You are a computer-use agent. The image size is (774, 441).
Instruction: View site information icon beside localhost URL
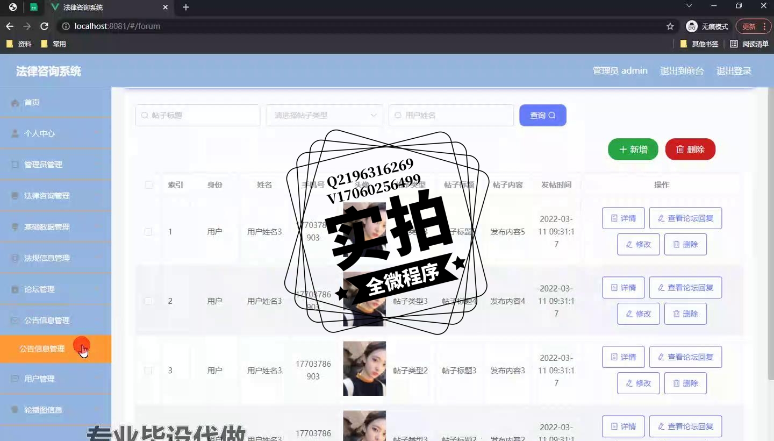tap(66, 26)
